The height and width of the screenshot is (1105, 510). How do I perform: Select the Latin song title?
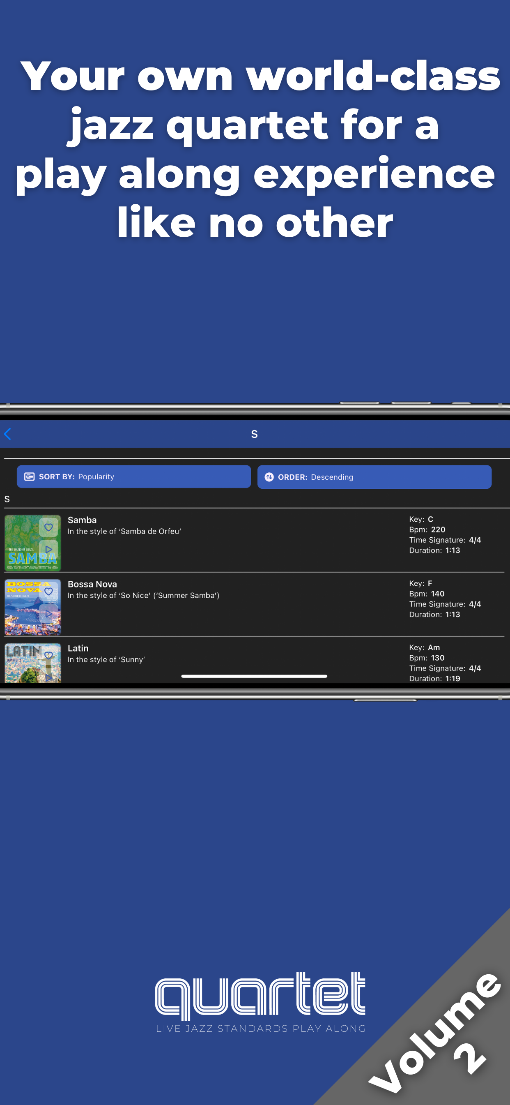pyautogui.click(x=78, y=648)
